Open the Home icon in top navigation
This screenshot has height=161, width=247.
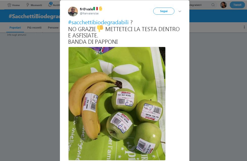point(9,5)
